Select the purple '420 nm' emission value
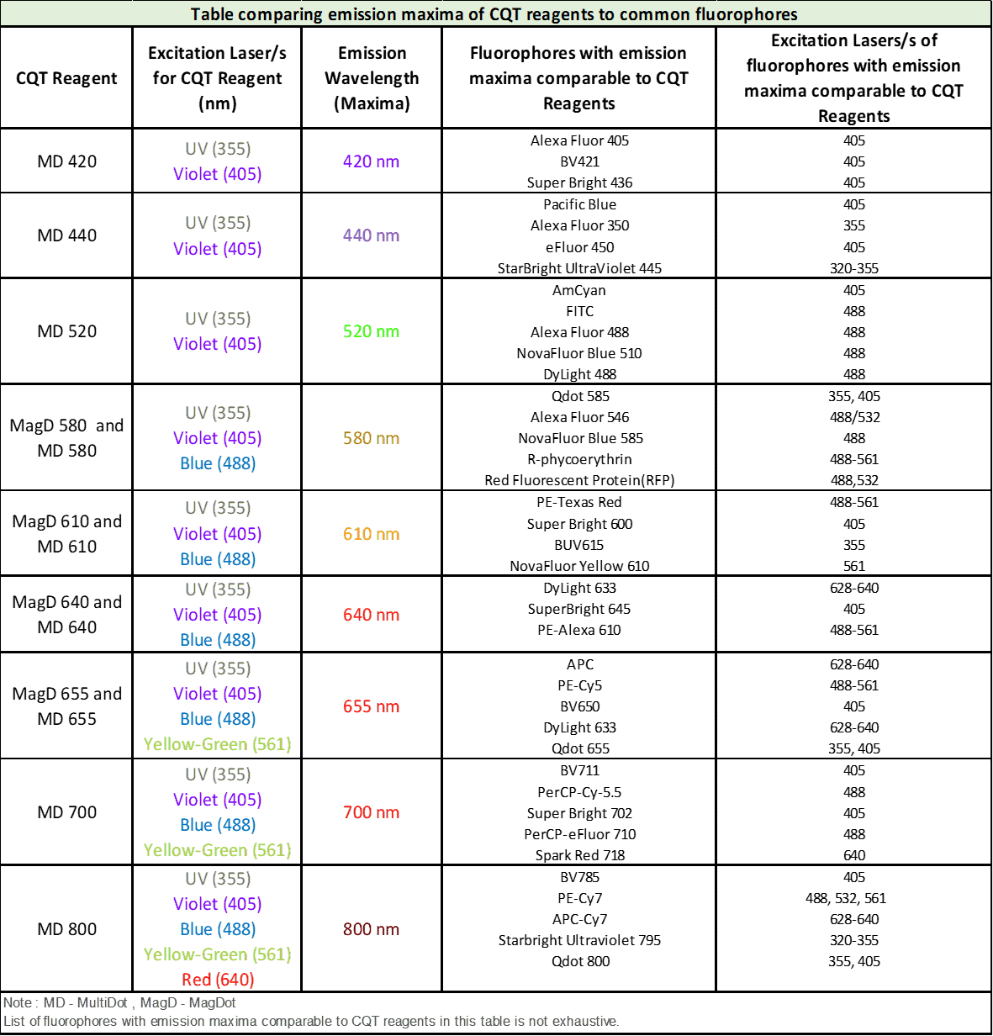Screen dimensions: 993x1036 pos(371,161)
